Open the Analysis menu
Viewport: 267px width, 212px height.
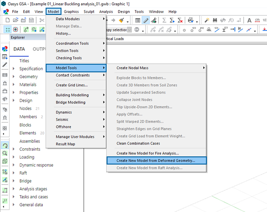click(106, 12)
